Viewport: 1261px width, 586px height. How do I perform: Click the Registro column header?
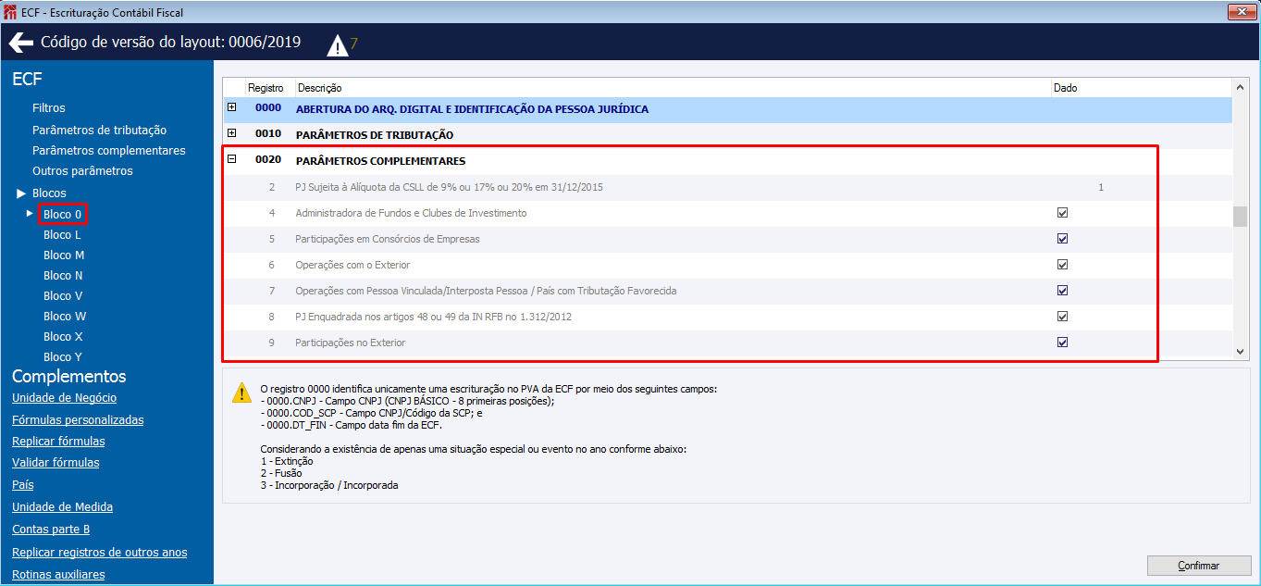[266, 88]
